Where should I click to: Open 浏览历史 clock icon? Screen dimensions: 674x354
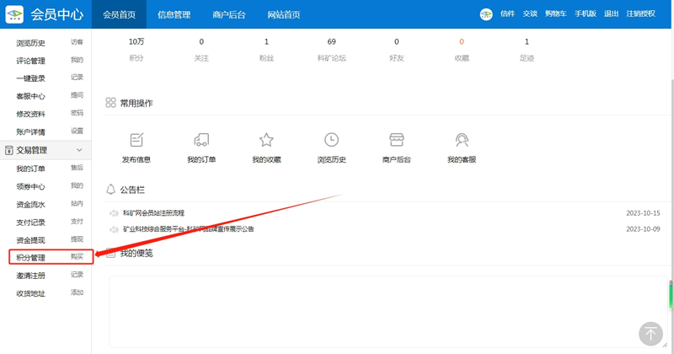click(331, 140)
